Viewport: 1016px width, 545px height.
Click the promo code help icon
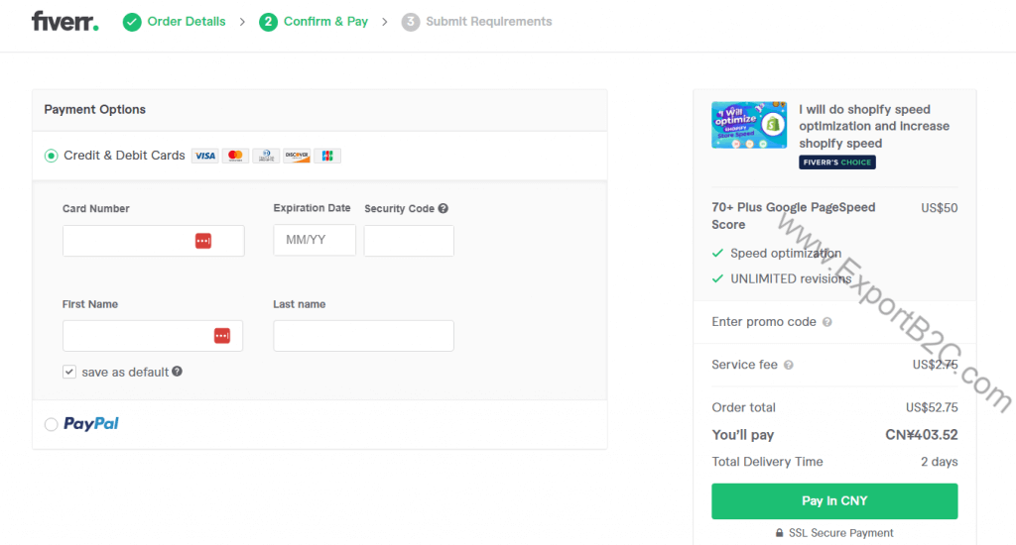pyautogui.click(x=827, y=322)
